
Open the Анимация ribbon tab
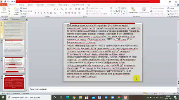click(x=51, y=5)
